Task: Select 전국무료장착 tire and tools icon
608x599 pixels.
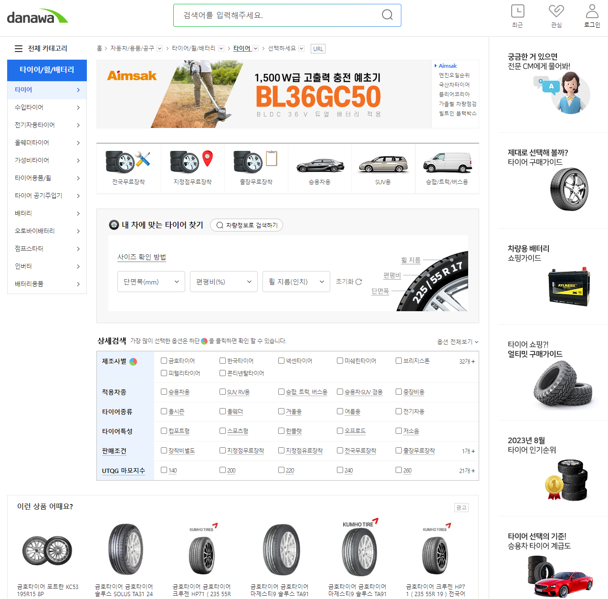Action: [x=128, y=162]
